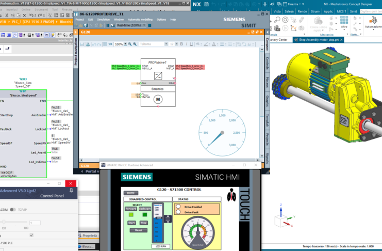382x251 pixels.
Task: Toggle underline in the G120 chart toolbar
Action: point(191,44)
